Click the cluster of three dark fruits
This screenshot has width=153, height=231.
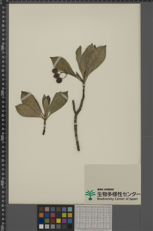tap(57, 76)
